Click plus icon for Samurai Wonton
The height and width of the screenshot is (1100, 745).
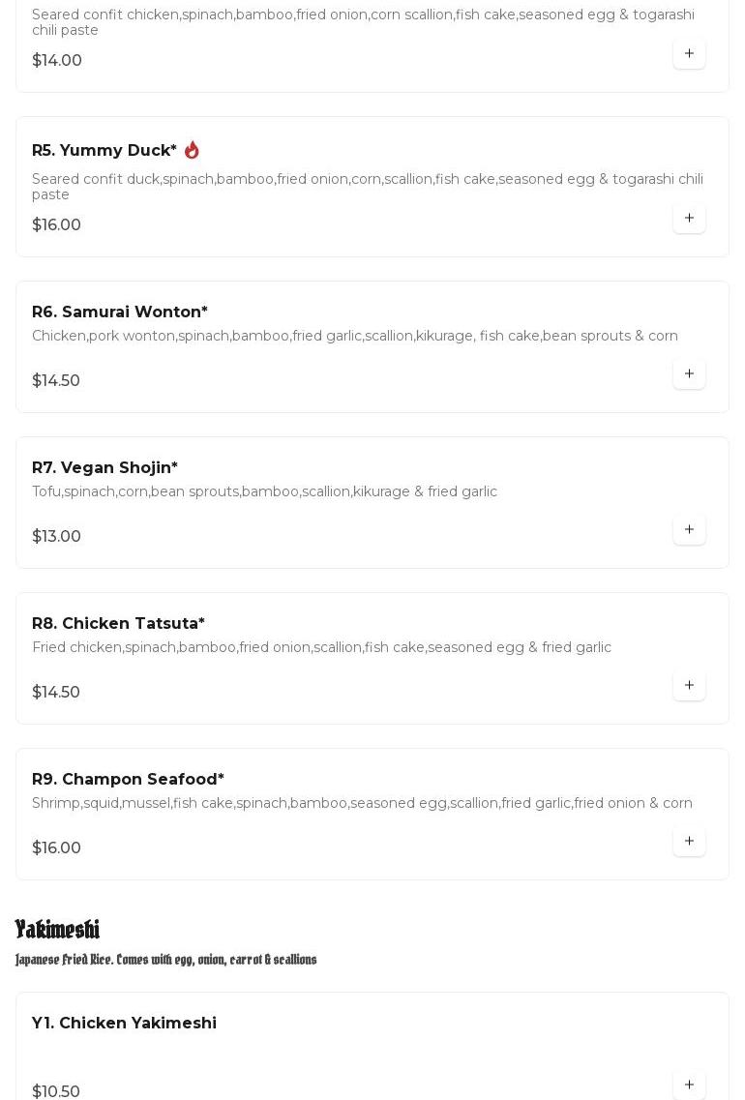[689, 374]
